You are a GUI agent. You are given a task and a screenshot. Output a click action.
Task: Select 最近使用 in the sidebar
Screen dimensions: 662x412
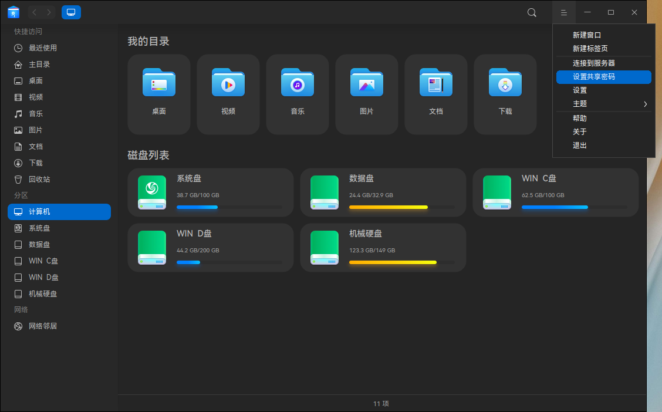(x=59, y=48)
